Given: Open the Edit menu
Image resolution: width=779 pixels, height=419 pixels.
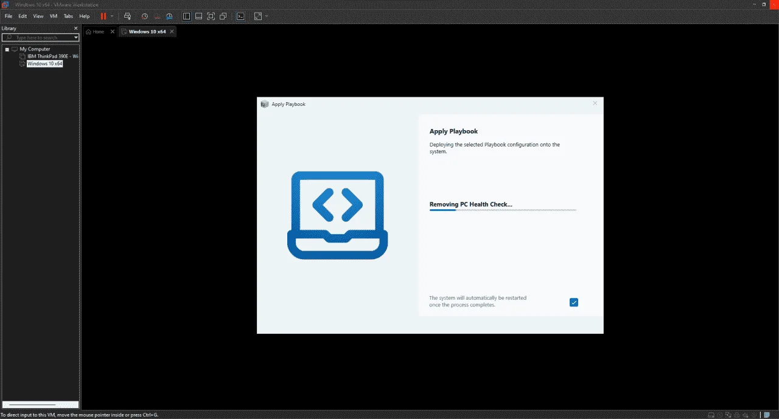Looking at the screenshot, I should [x=23, y=16].
